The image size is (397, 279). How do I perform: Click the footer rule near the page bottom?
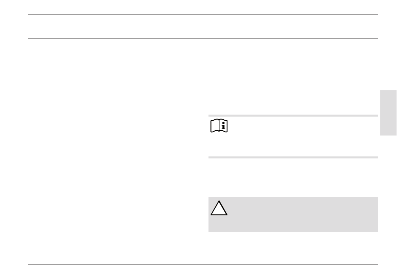coord(203,264)
